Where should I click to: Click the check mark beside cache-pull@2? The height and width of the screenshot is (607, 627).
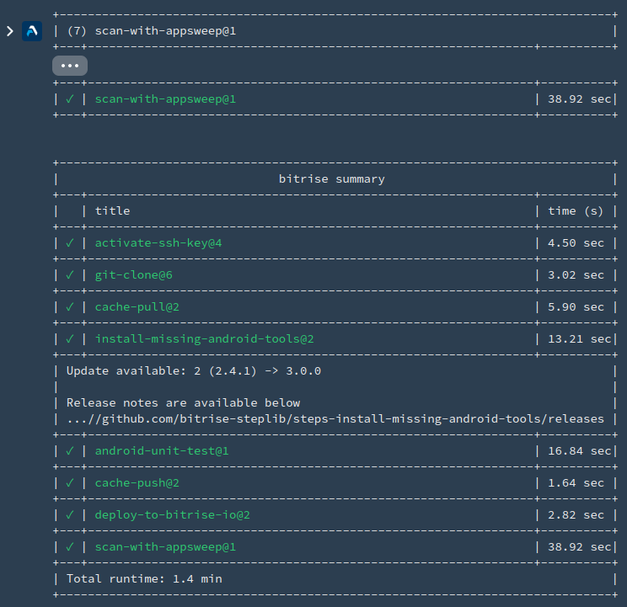(70, 306)
